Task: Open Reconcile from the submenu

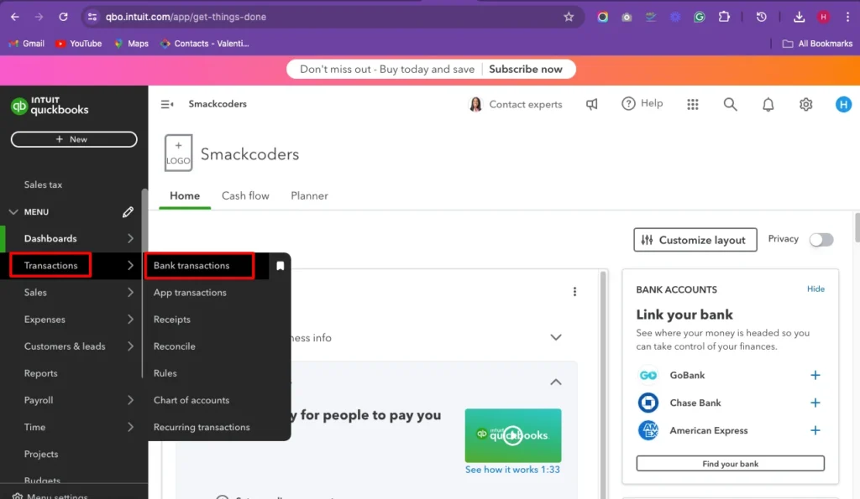Action: [175, 346]
